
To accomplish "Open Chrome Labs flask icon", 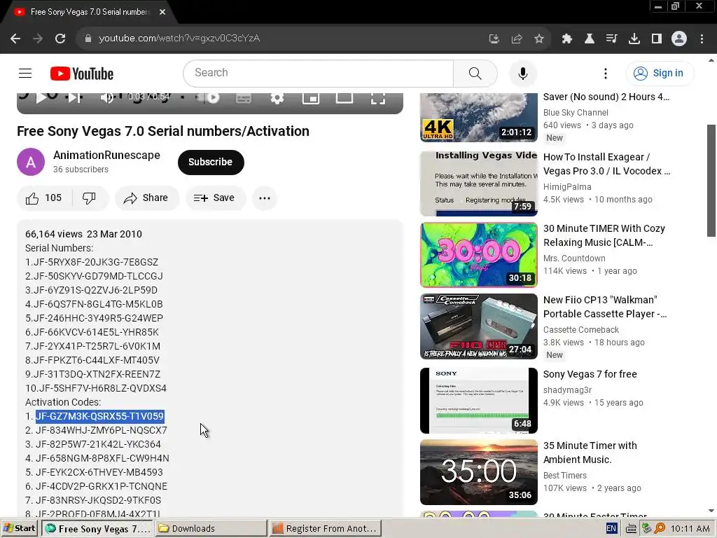I will [x=590, y=39].
